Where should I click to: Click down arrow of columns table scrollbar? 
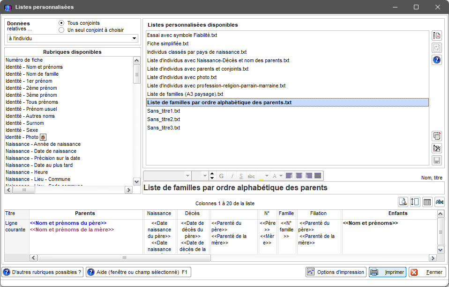[x=441, y=250]
